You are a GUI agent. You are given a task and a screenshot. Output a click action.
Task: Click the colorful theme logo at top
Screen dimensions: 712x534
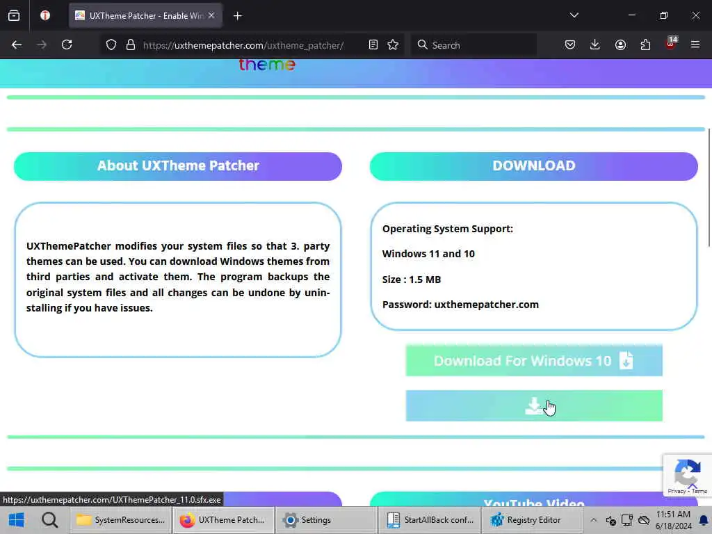(267, 65)
